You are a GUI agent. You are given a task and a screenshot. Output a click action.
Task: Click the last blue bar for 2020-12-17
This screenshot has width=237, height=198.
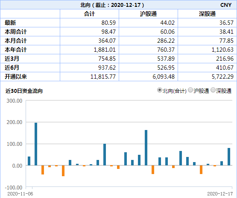[229, 157]
